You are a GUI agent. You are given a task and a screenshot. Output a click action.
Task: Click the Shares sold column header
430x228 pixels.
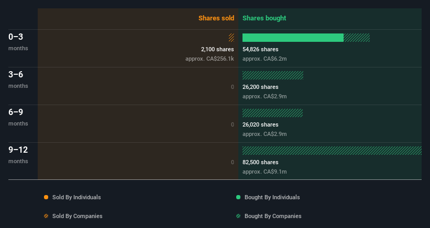point(216,18)
